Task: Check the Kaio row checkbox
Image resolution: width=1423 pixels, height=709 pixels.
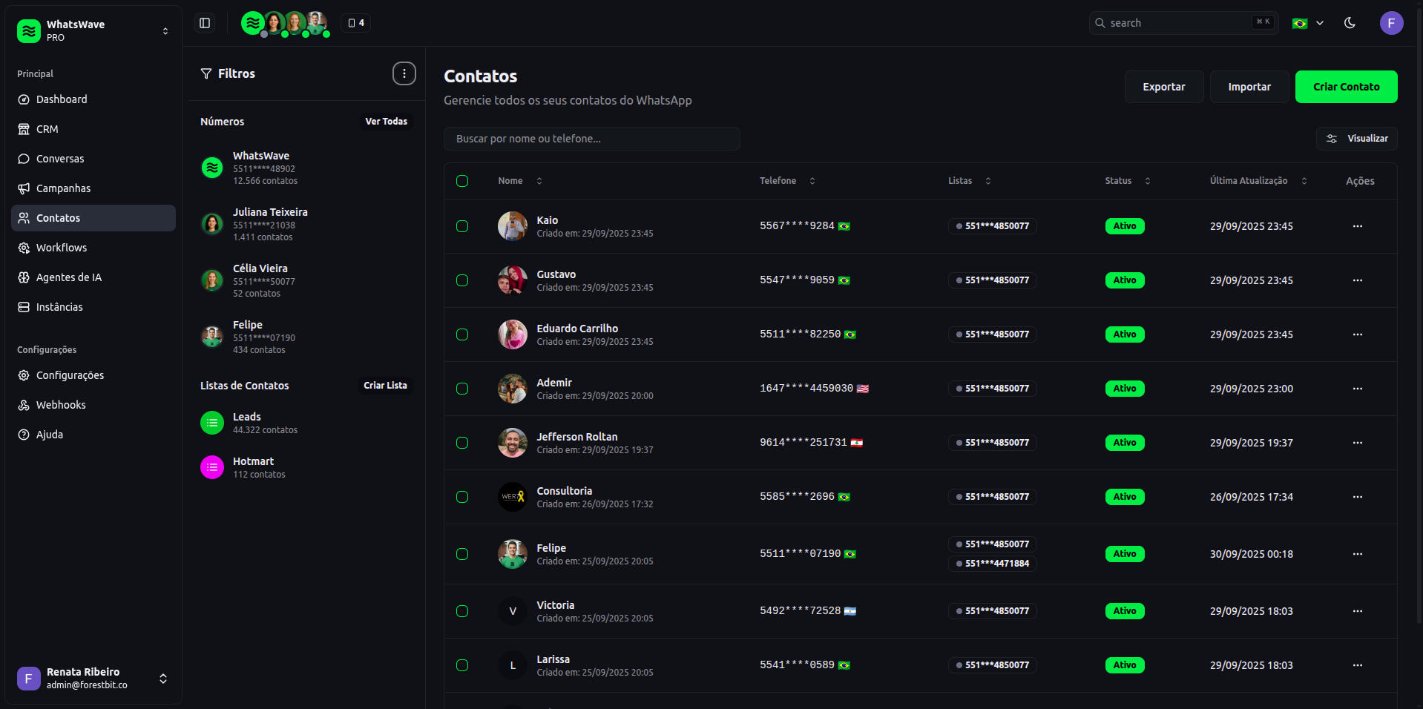Action: click(462, 226)
